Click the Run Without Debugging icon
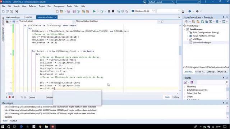Image resolution: width=230 pixels, height=129 pixels. 102,11
